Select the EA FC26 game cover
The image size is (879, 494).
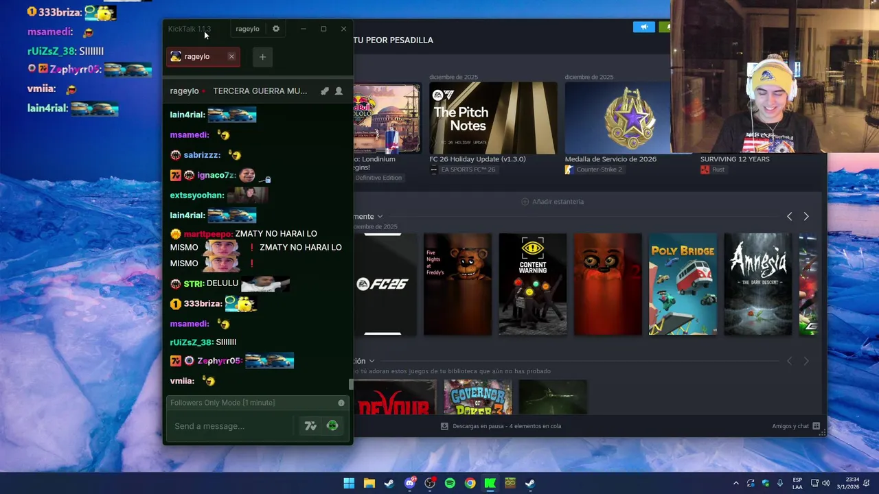click(x=385, y=284)
